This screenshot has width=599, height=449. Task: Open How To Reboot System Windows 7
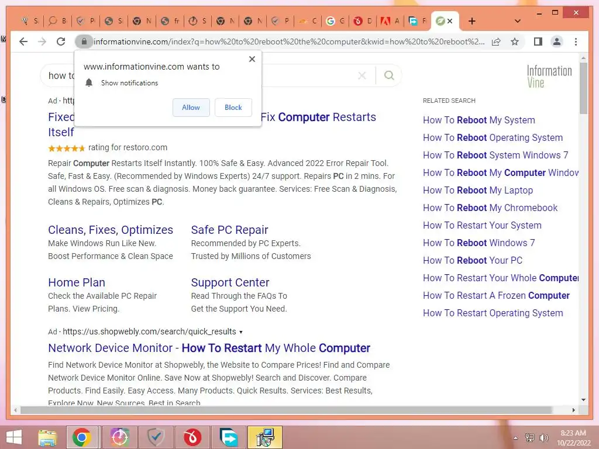[495, 155]
